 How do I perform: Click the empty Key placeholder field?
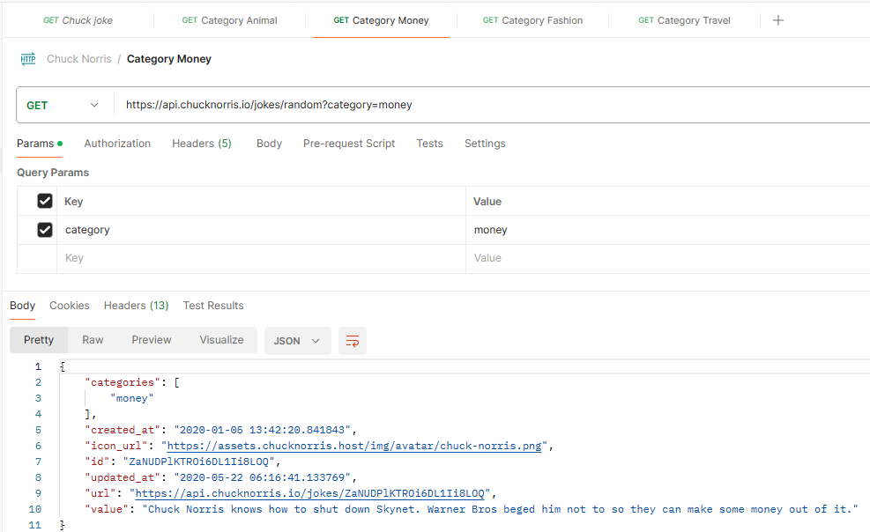coord(261,258)
